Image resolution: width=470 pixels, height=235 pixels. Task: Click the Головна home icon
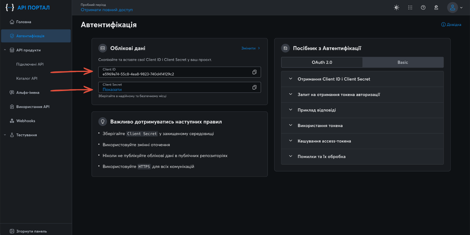12,22
